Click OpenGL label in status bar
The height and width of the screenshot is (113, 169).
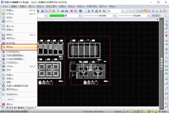point(118,112)
